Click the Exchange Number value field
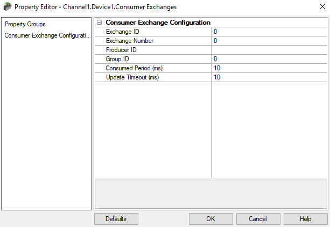 [269, 41]
